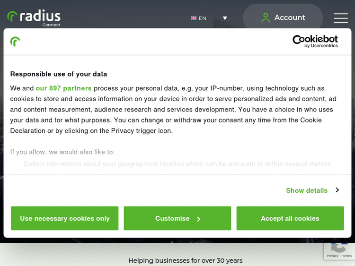Select the EN language label
This screenshot has height=266, width=355.
click(203, 18)
